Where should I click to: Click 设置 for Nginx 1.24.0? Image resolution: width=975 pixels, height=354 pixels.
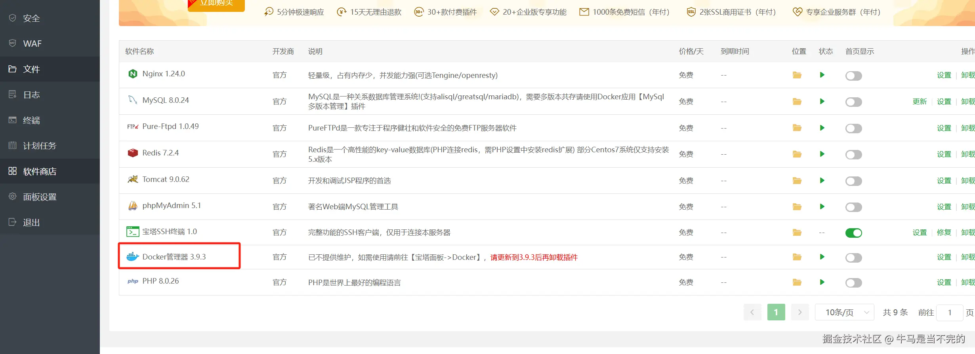point(944,75)
